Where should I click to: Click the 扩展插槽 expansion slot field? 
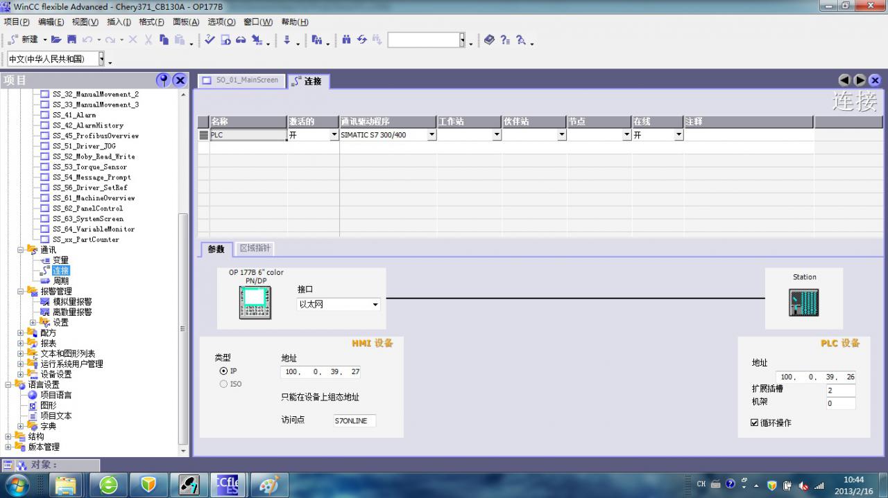840,391
